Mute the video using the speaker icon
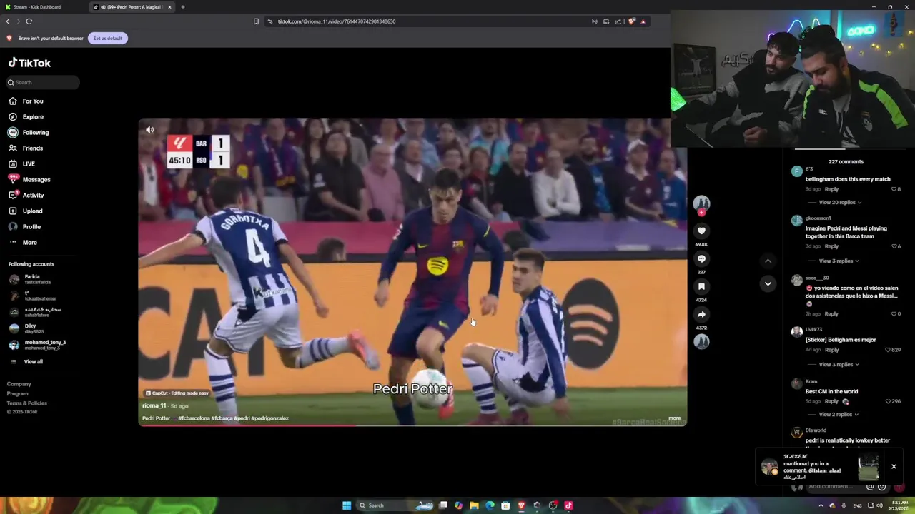This screenshot has width=915, height=514. point(149,130)
